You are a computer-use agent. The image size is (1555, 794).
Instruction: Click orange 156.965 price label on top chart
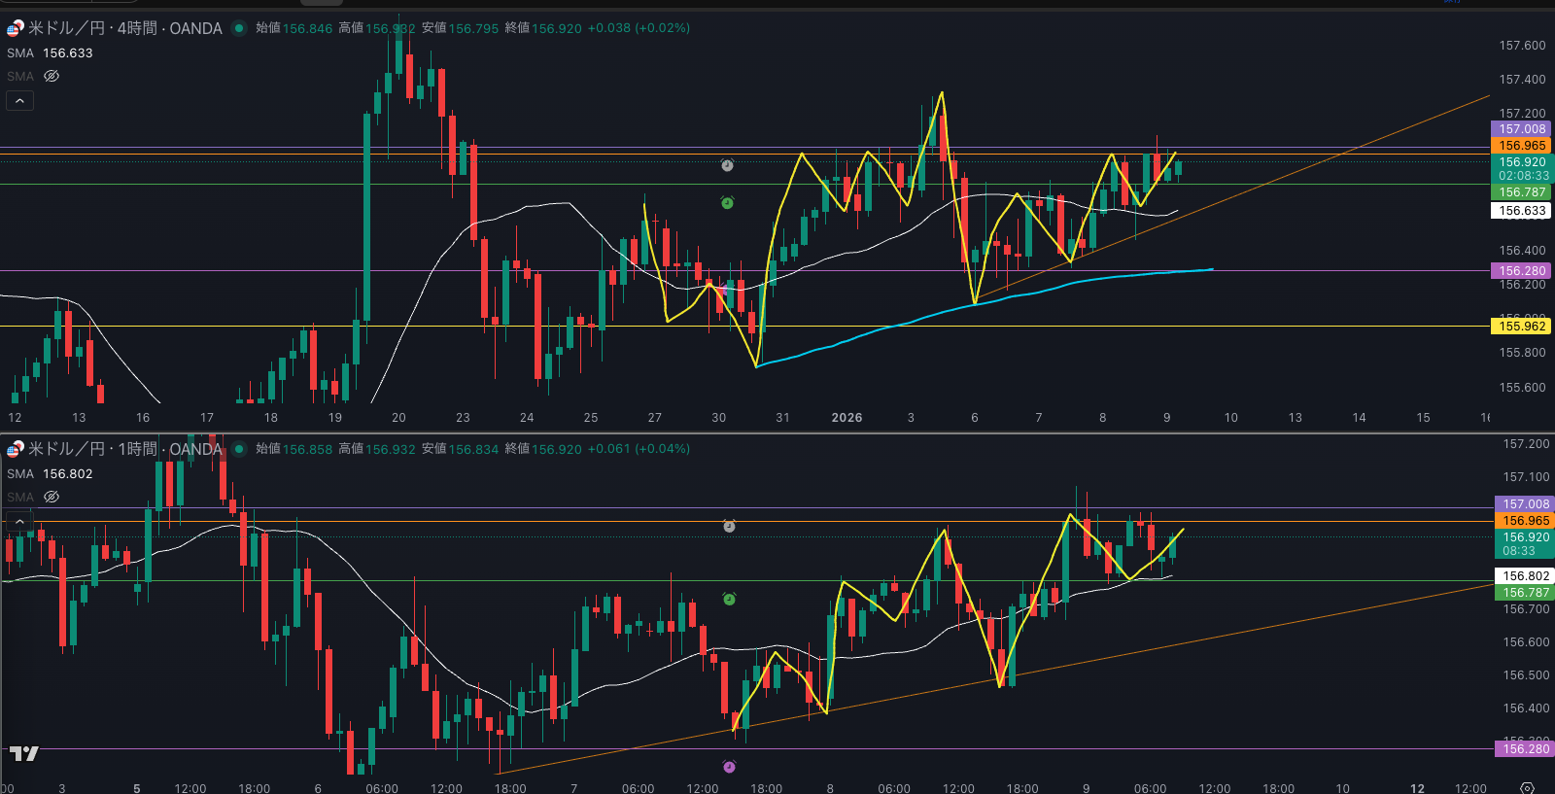(x=1521, y=146)
